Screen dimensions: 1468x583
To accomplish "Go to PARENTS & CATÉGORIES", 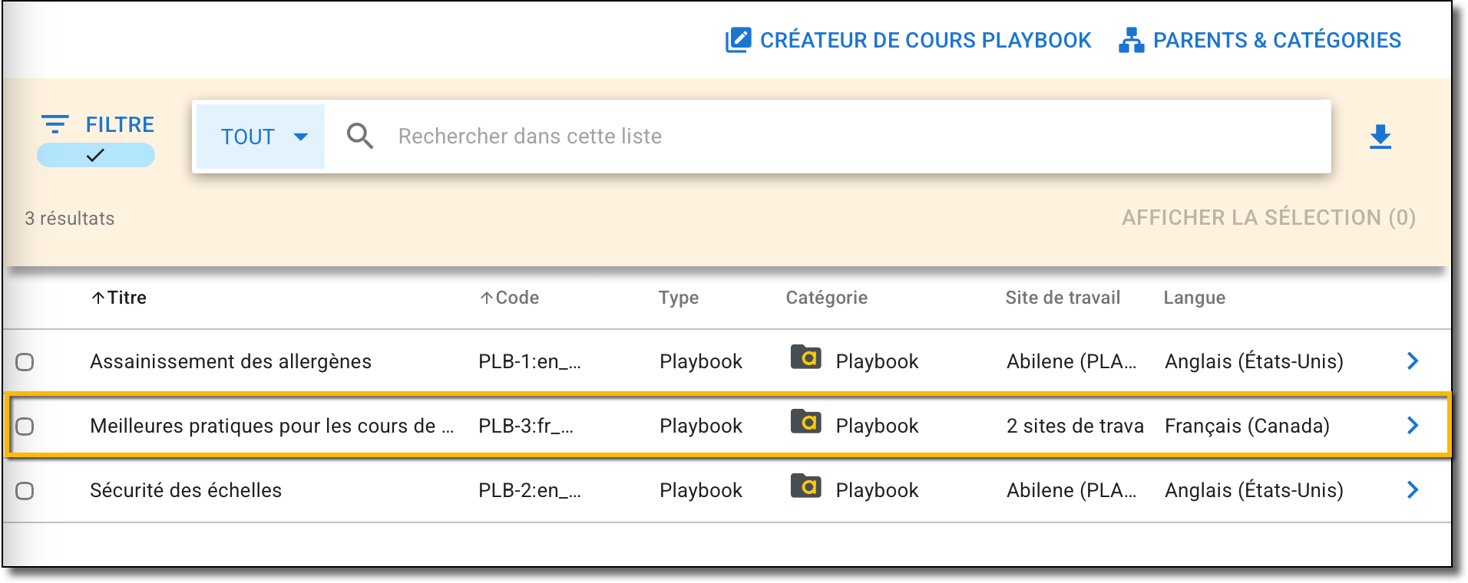I will 1277,40.
